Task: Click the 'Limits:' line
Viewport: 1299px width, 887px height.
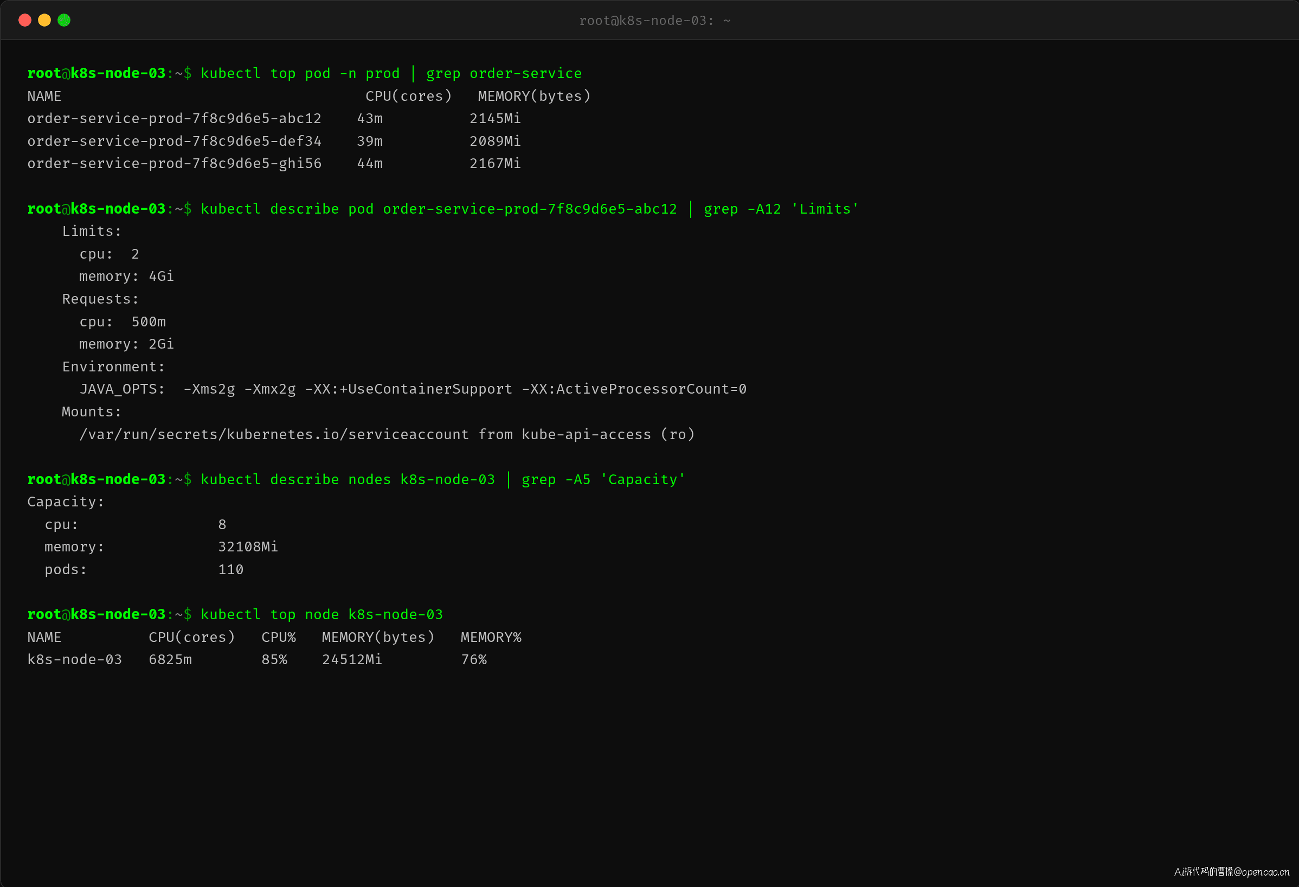Action: (x=92, y=232)
